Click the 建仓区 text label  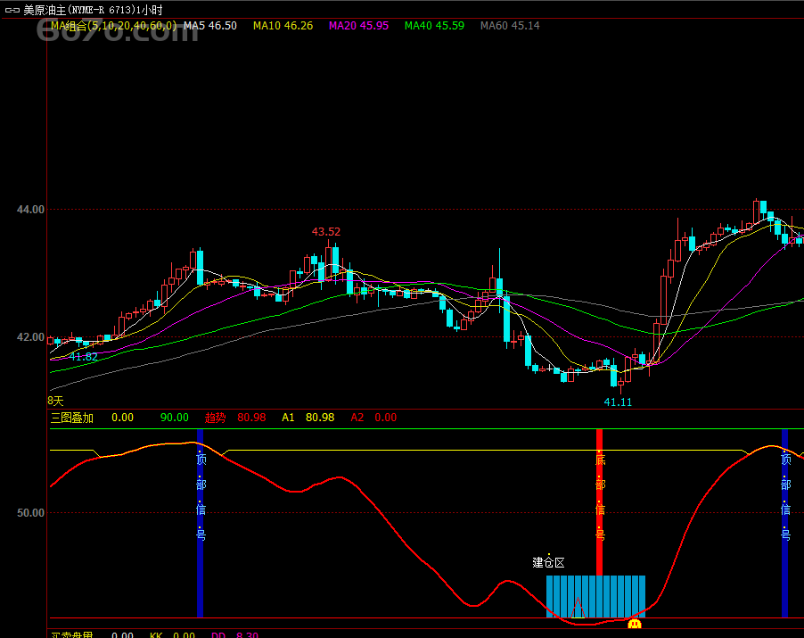(548, 563)
